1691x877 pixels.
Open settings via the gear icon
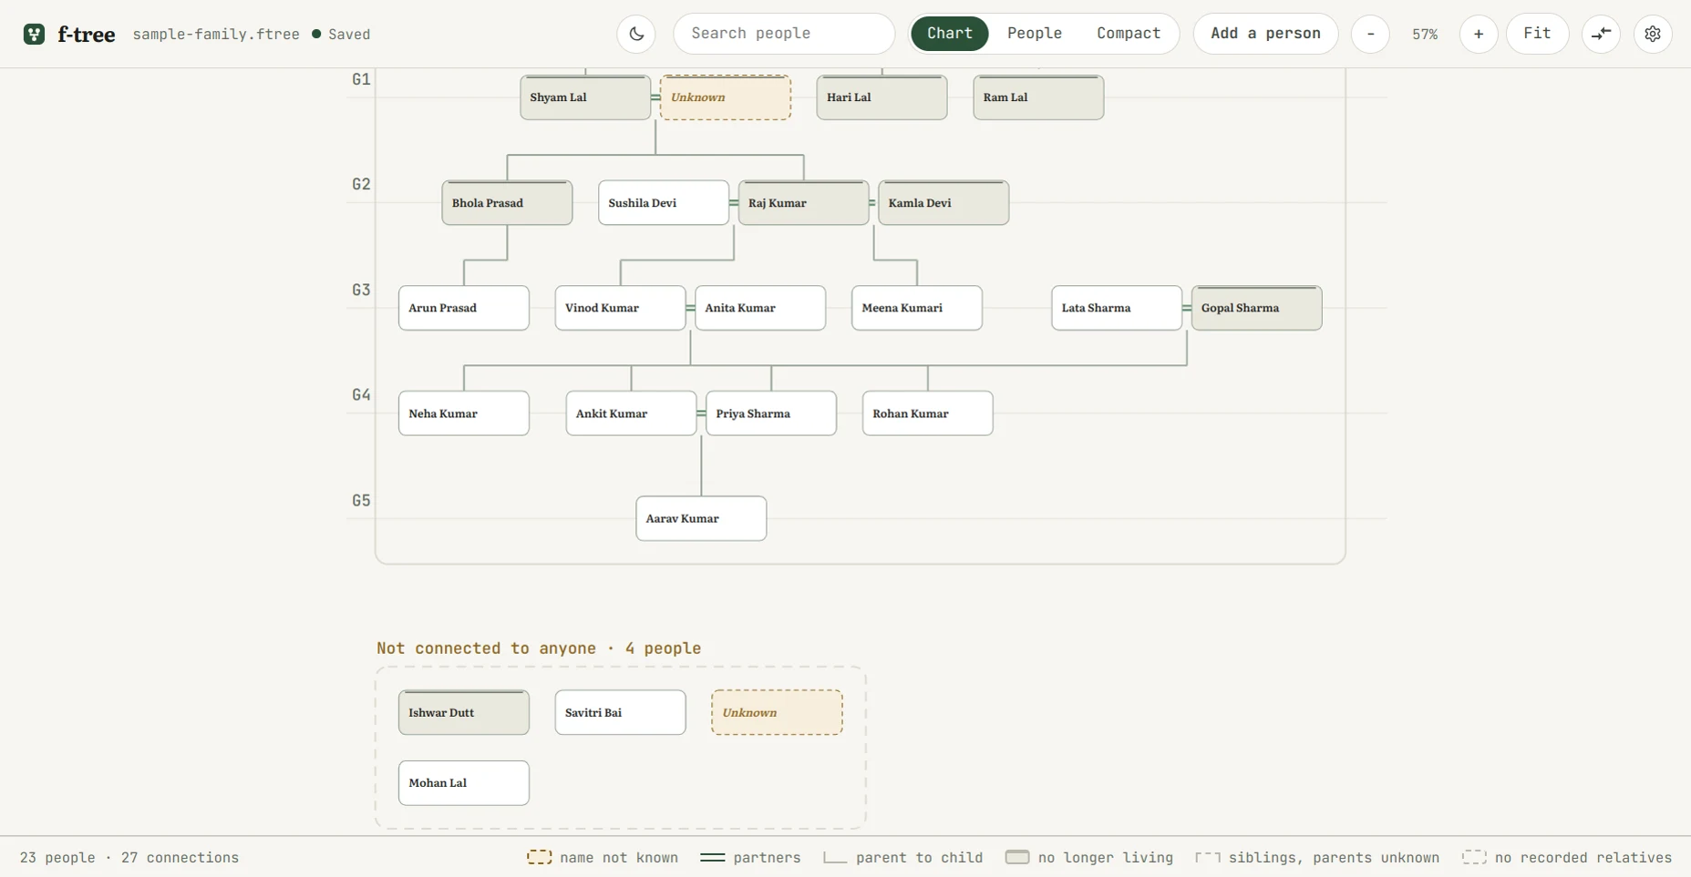pos(1653,34)
